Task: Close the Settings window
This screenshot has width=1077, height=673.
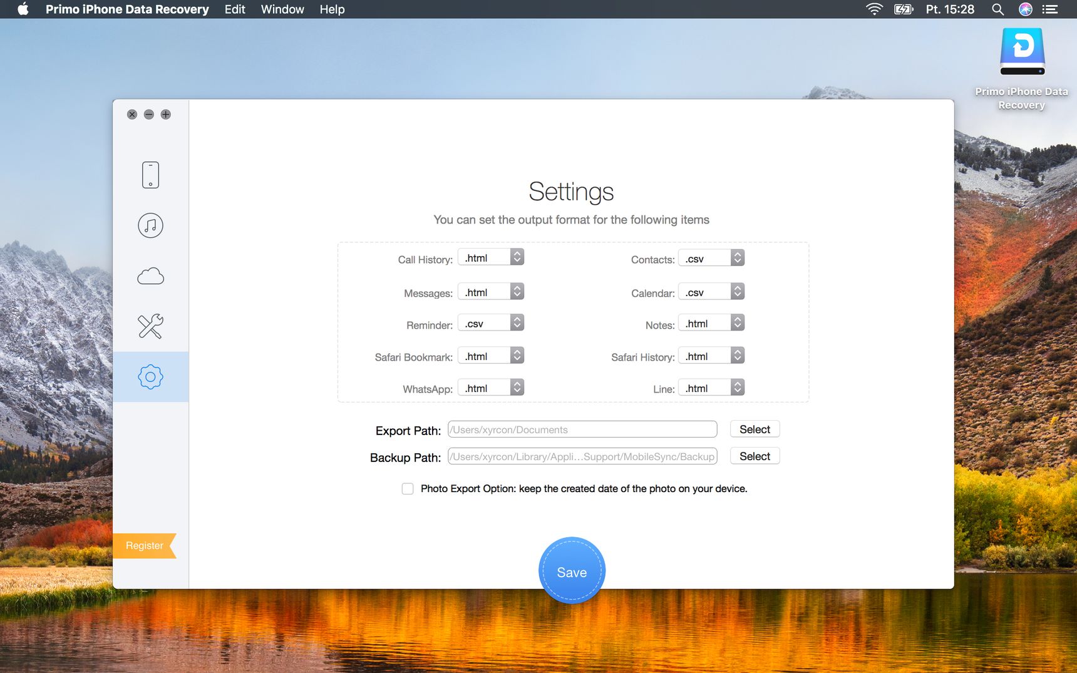Action: pos(132,115)
